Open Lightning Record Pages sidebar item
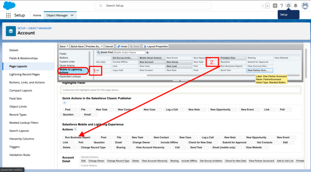311x172 pixels. (24, 74)
